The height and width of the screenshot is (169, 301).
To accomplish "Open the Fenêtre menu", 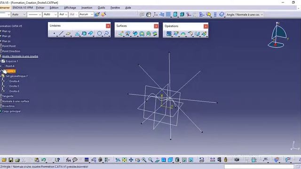I will click(x=115, y=8).
